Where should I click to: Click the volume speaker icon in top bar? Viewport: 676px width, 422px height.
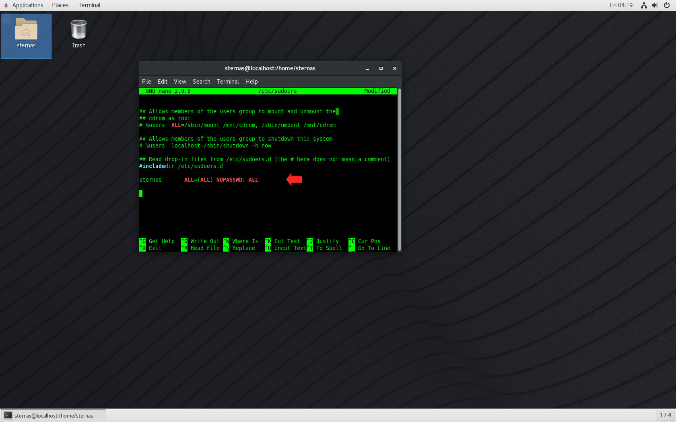(655, 5)
